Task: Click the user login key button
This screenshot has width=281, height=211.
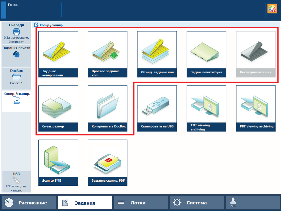Action: pyautogui.click(x=253, y=203)
